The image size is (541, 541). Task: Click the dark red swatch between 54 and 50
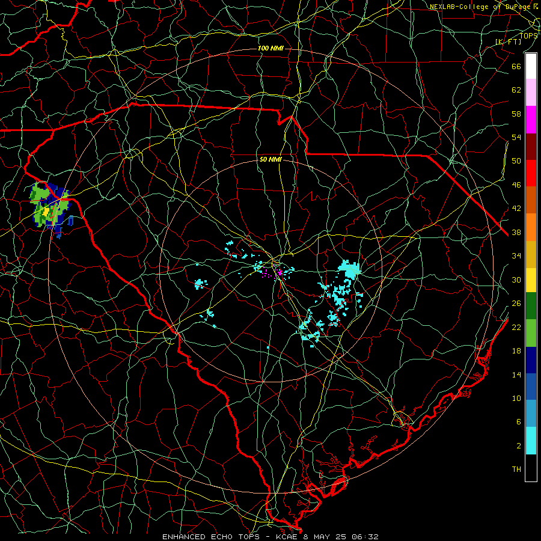click(x=531, y=146)
